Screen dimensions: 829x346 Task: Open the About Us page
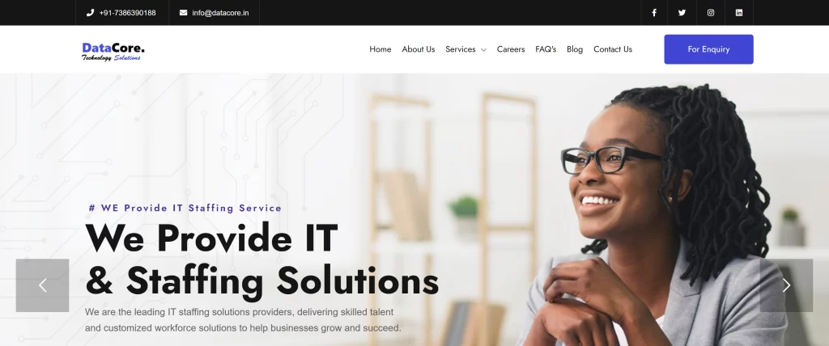(x=419, y=49)
